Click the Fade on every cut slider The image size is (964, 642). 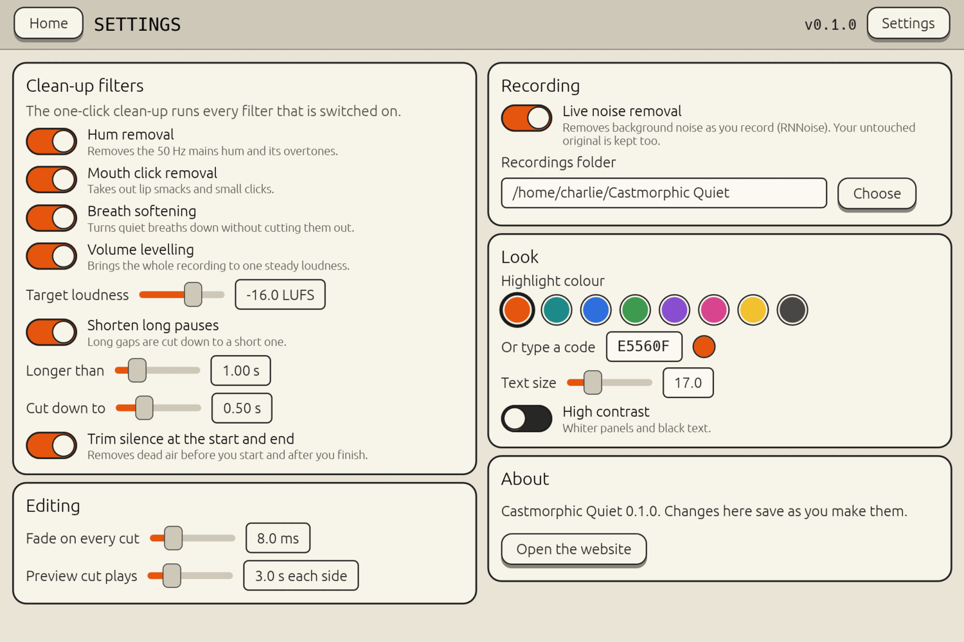coord(193,538)
